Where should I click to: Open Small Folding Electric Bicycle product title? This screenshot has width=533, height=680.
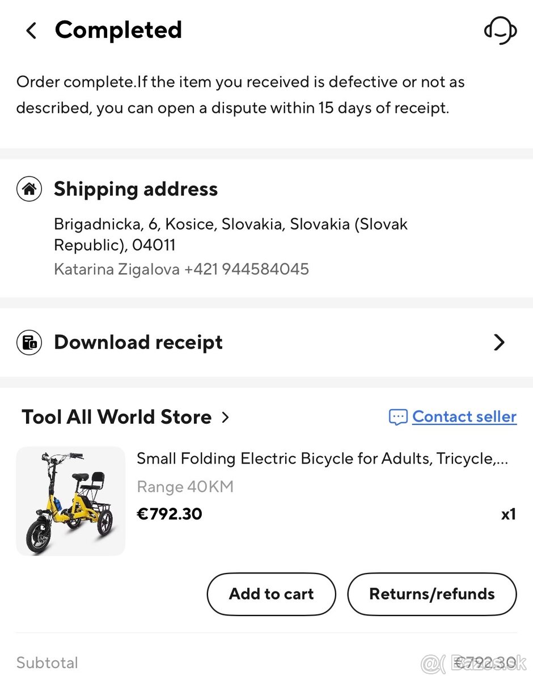coord(322,458)
